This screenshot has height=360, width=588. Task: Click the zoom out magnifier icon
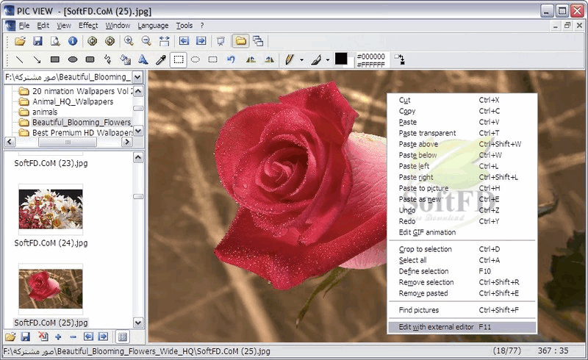(x=146, y=41)
